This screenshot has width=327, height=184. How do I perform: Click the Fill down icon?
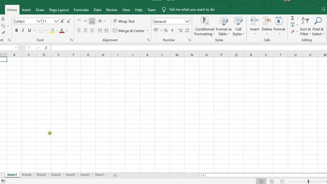[x=293, y=25]
